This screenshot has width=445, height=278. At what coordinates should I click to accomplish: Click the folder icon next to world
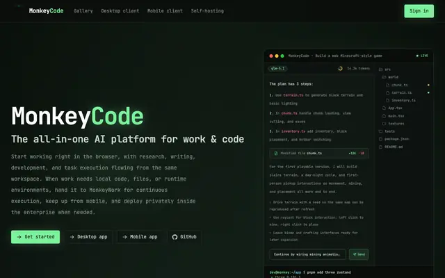pyautogui.click(x=384, y=77)
